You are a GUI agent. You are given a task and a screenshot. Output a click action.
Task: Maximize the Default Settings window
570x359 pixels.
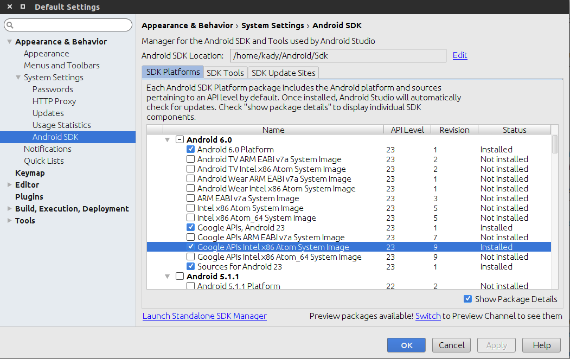point(23,7)
